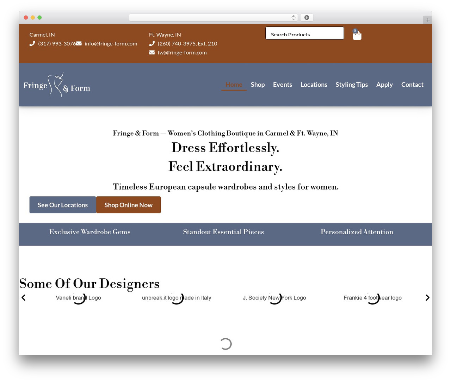This screenshot has width=451, height=382.
Task: Click the browser reload icon
Action: point(294,18)
